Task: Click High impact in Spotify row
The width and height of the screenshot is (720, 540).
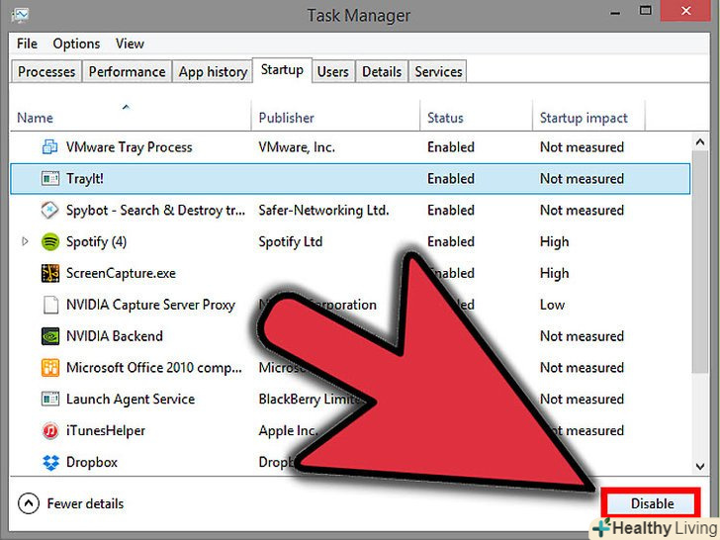Action: [x=554, y=241]
